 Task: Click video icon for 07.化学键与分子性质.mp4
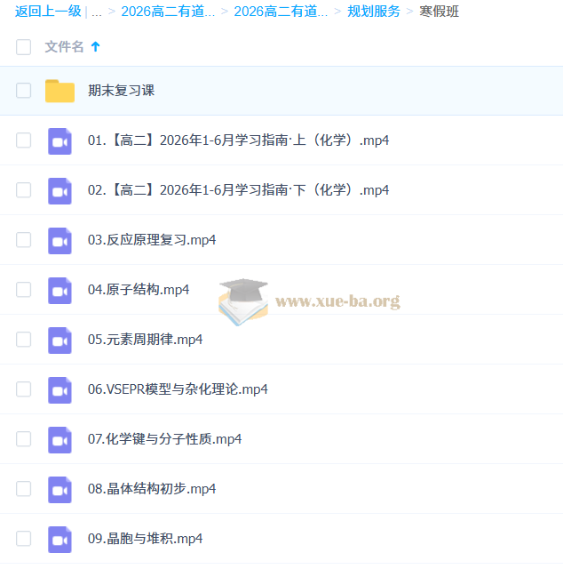(59, 439)
